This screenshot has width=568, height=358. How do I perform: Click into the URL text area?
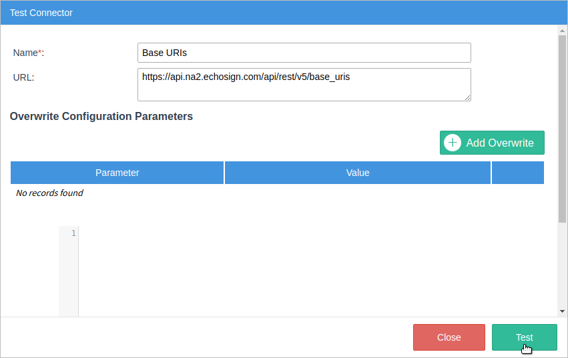(x=304, y=85)
